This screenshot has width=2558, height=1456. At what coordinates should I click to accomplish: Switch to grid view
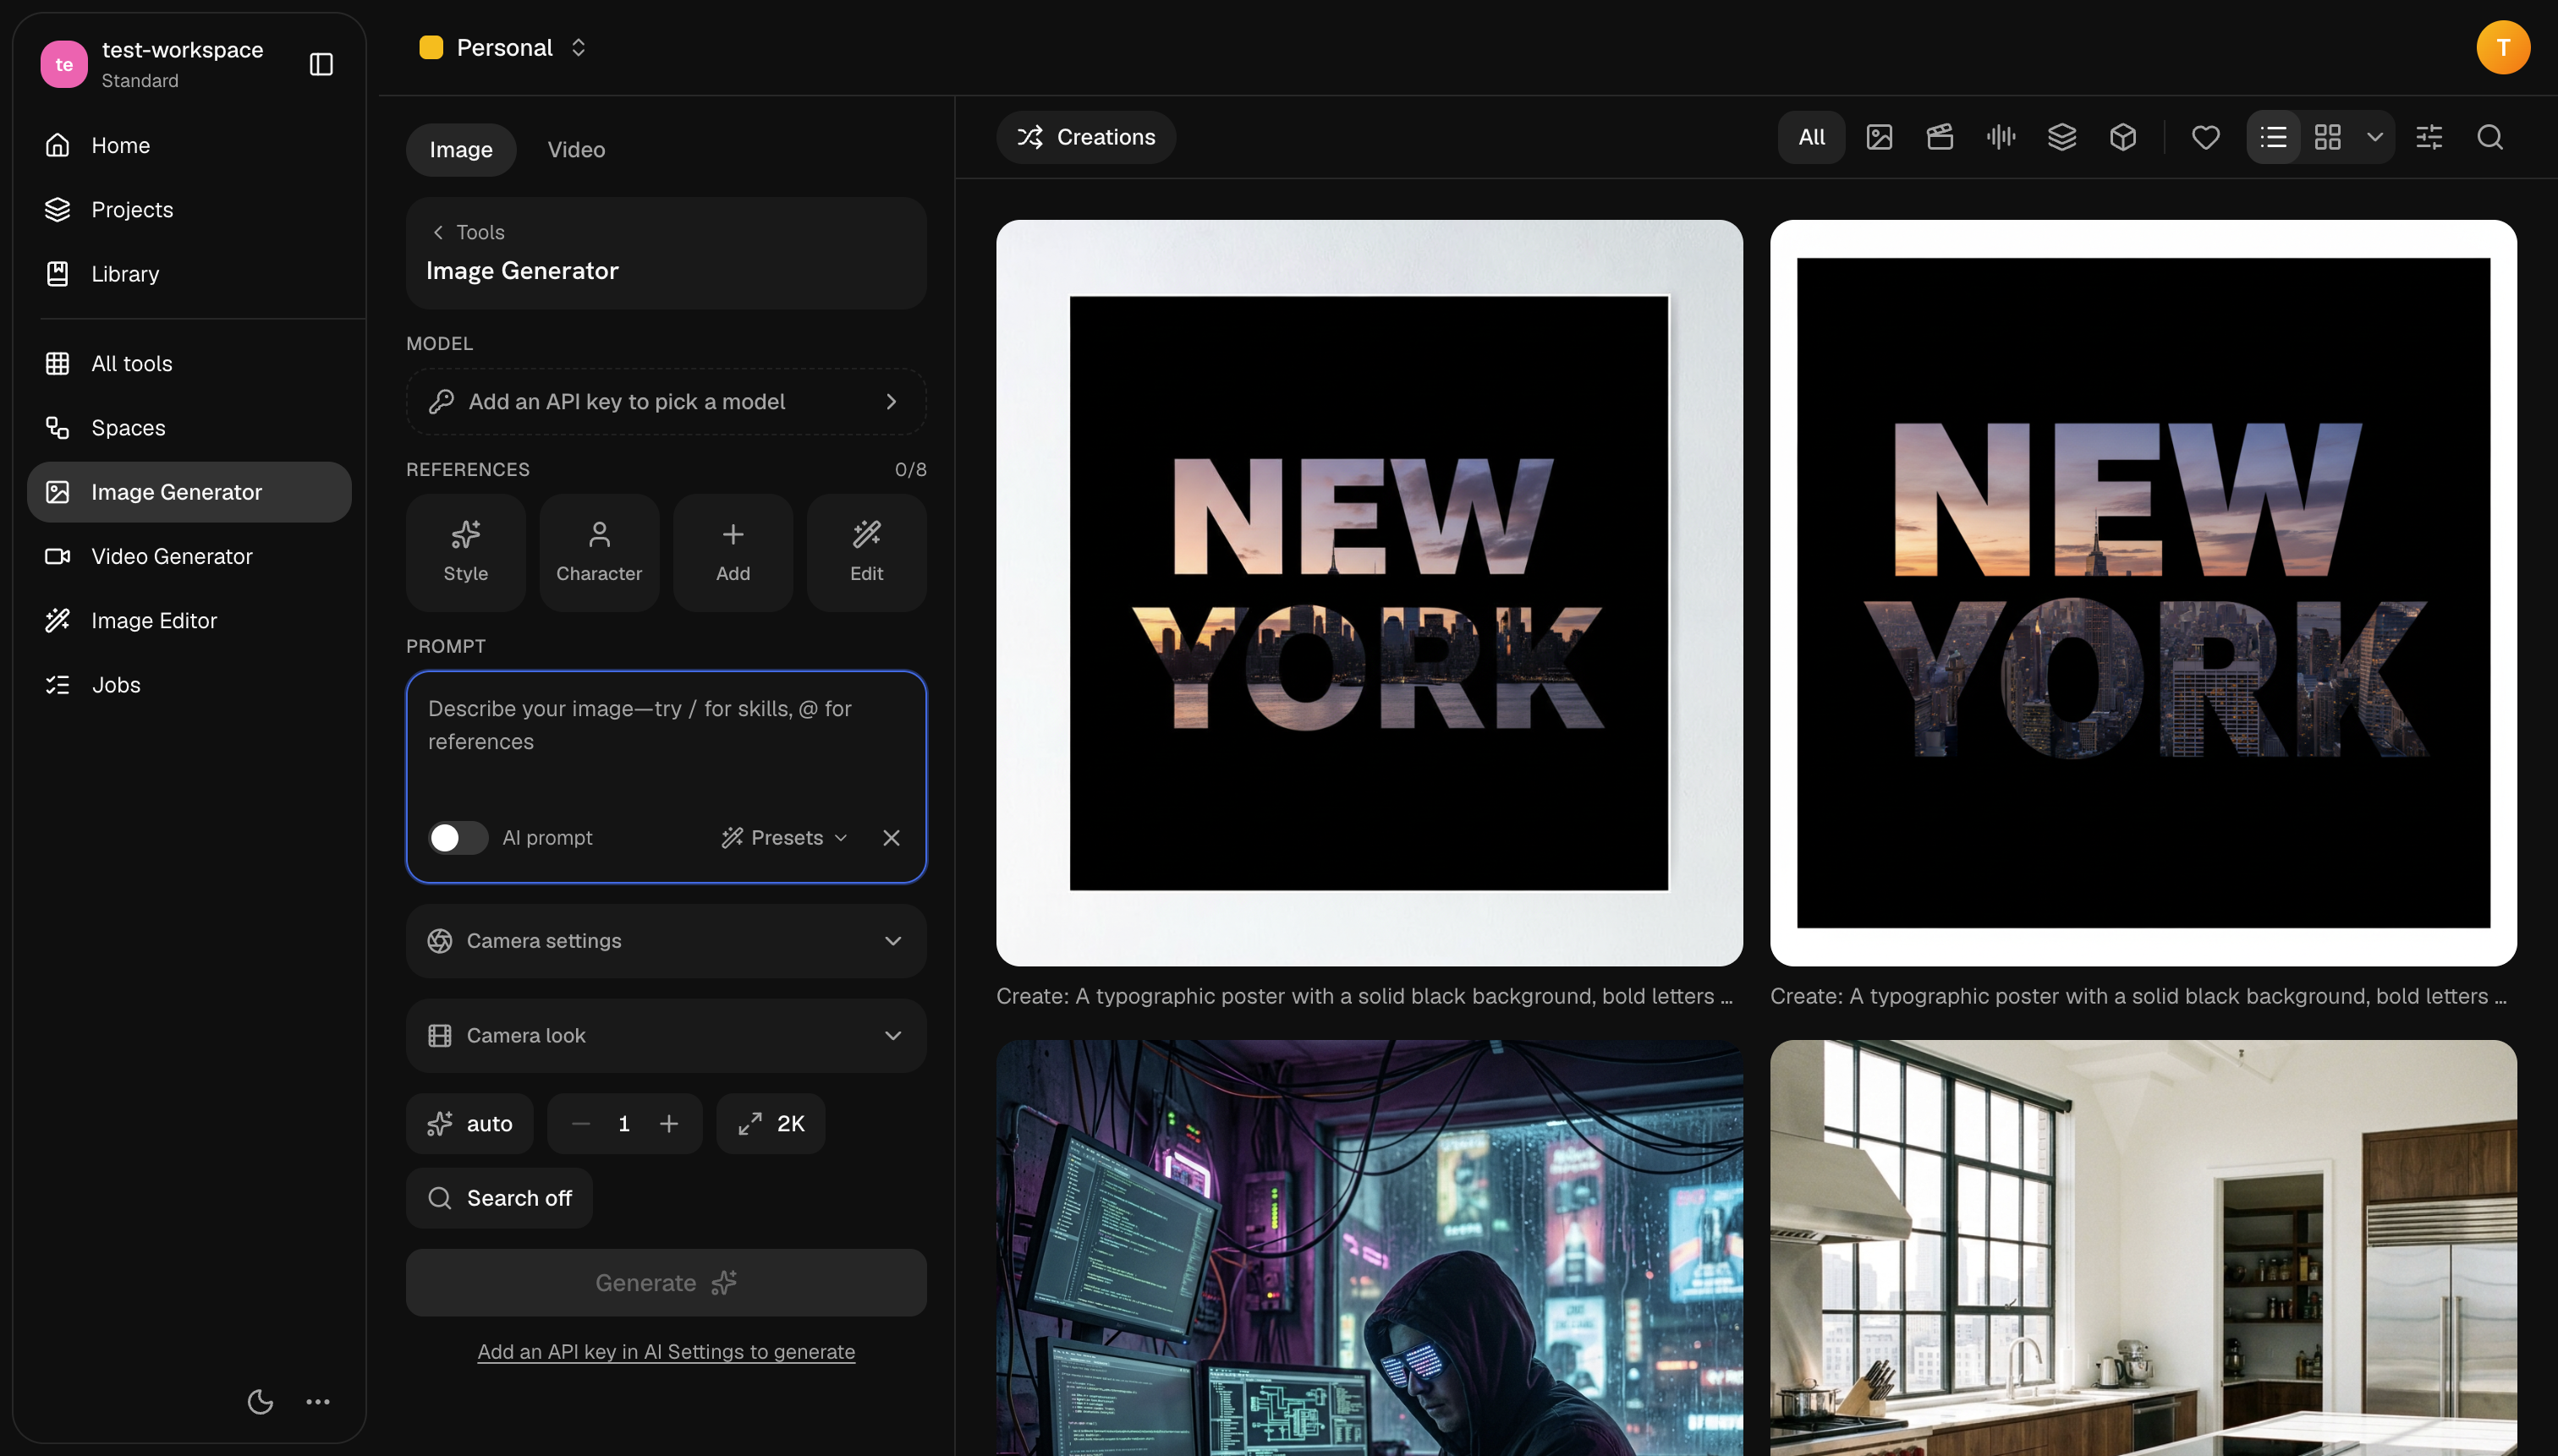tap(2327, 137)
